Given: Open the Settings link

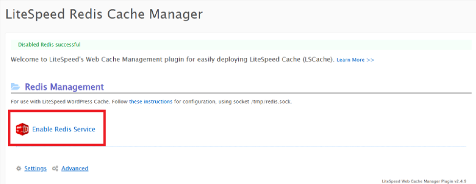Looking at the screenshot, I should [x=36, y=168].
